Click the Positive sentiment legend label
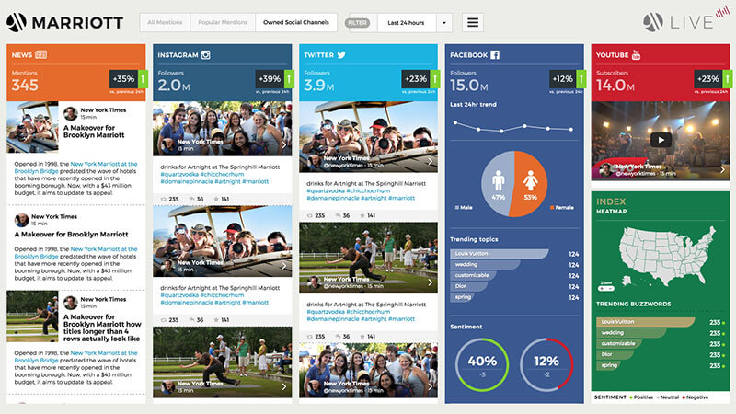 pyautogui.click(x=641, y=397)
